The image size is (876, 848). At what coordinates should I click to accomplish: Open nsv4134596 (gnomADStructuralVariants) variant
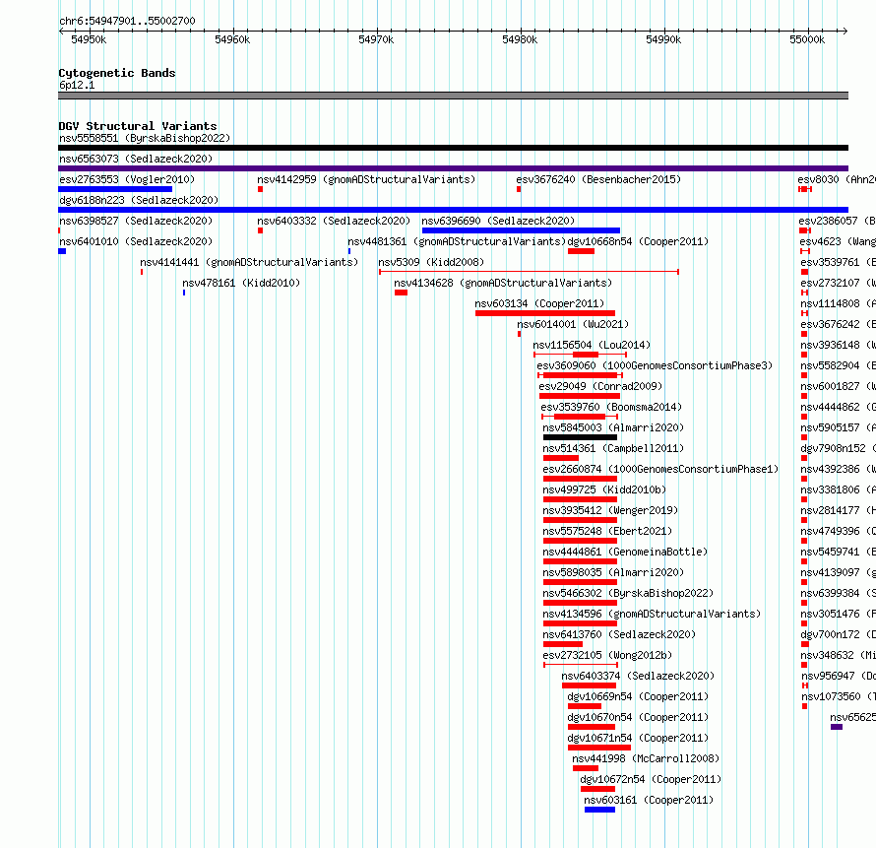(x=652, y=614)
